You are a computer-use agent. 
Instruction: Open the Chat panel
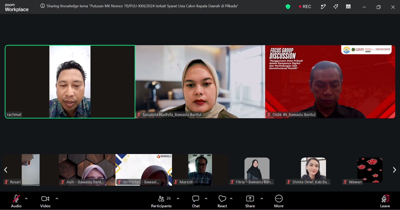tap(196, 201)
